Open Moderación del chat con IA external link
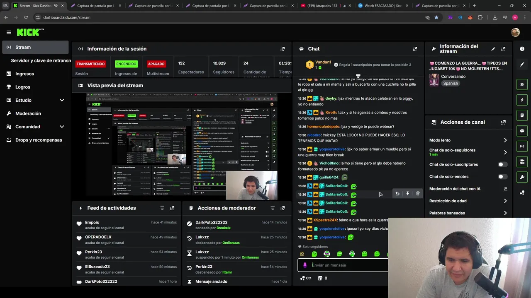This screenshot has height=298, width=531. (505, 189)
